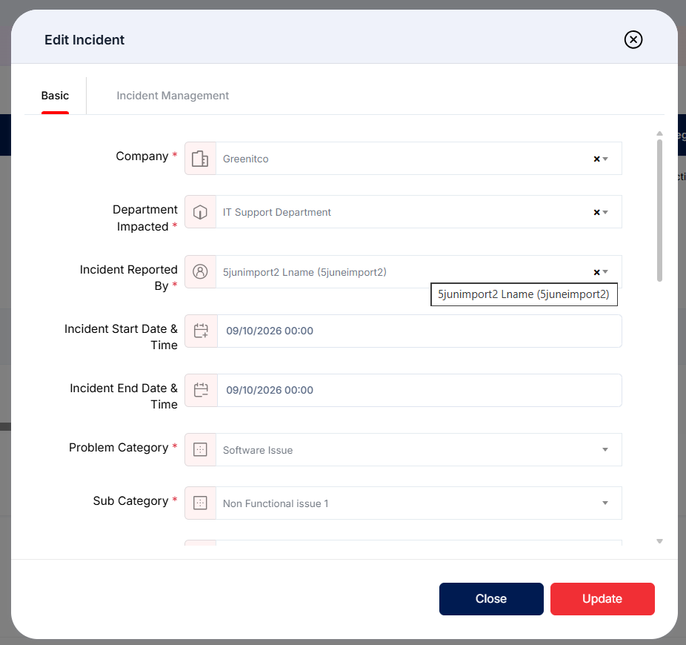Click the Close button

pos(491,598)
